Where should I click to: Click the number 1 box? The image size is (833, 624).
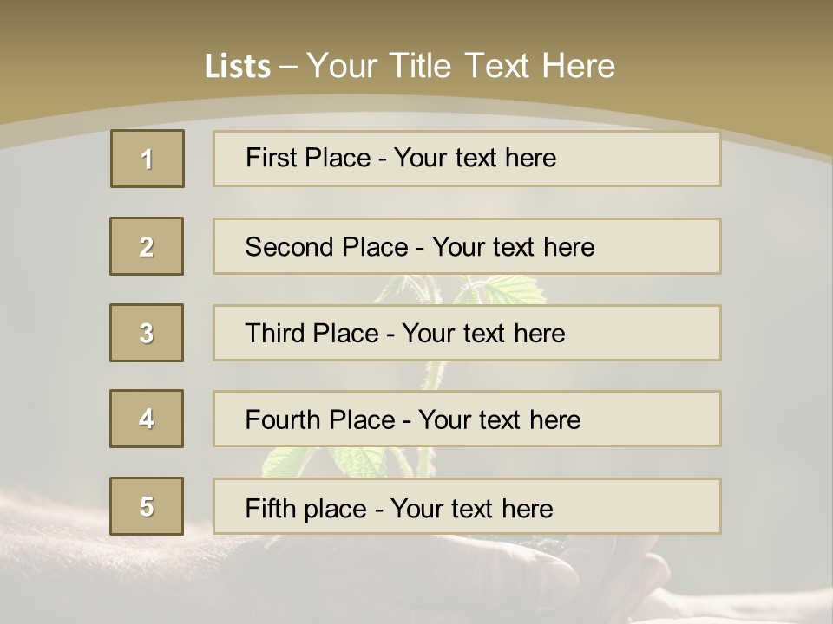(x=147, y=159)
